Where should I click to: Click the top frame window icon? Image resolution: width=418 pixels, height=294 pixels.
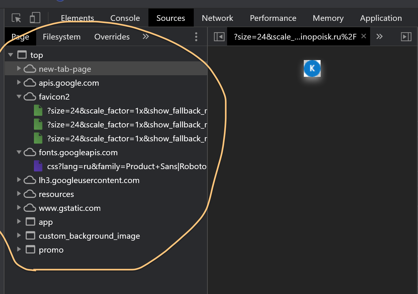[22, 55]
